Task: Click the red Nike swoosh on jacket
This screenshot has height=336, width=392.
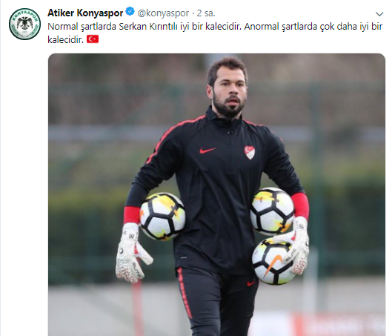Action: pyautogui.click(x=207, y=150)
